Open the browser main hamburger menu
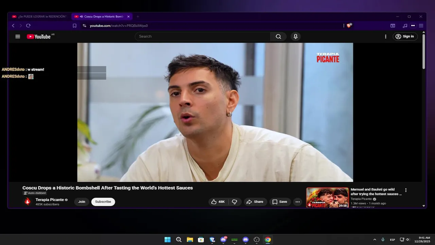The height and width of the screenshot is (245, 435). [421, 26]
